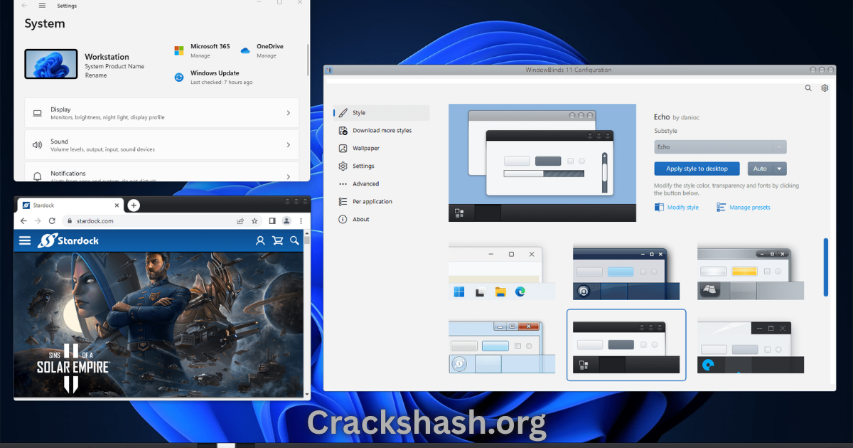
Task: Click Rename under Workstation
Action: pyautogui.click(x=95, y=75)
